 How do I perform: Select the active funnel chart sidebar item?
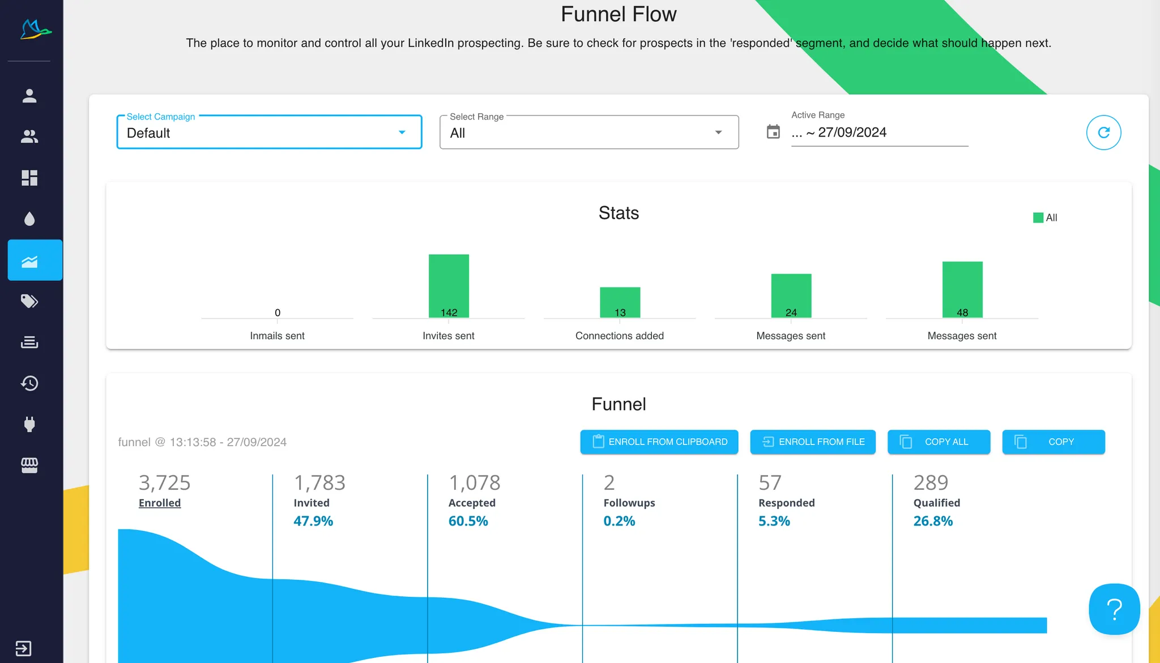click(35, 260)
